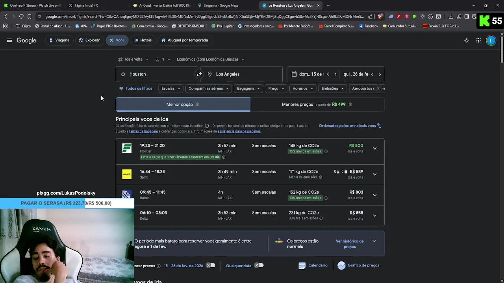Click the info icon beside Menores preços
The height and width of the screenshot is (283, 504).
point(350,104)
